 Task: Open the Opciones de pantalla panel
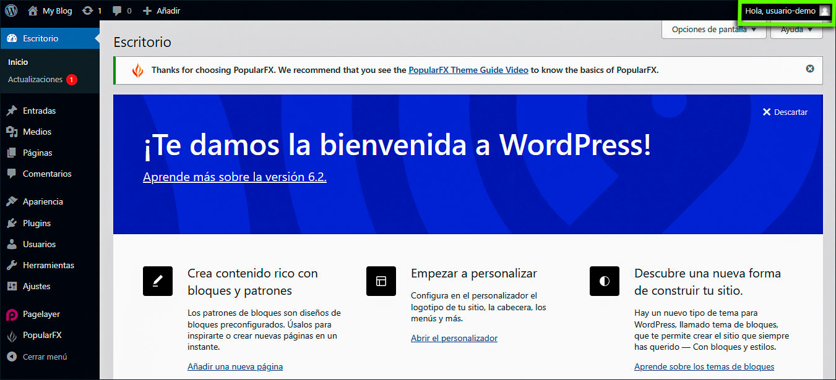(x=713, y=29)
